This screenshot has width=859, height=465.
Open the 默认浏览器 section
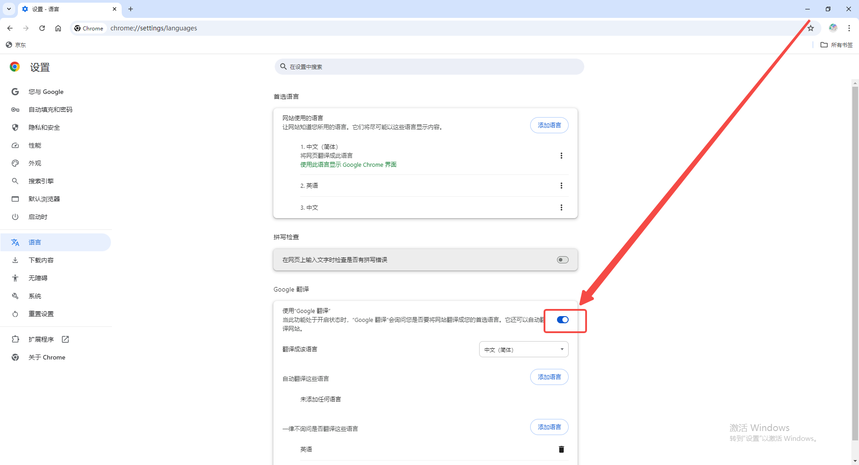[x=56, y=199]
